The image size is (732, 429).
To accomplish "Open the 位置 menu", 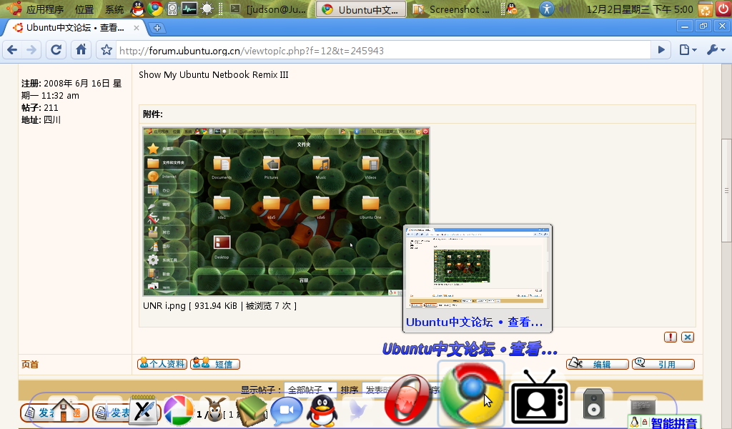I will [84, 9].
